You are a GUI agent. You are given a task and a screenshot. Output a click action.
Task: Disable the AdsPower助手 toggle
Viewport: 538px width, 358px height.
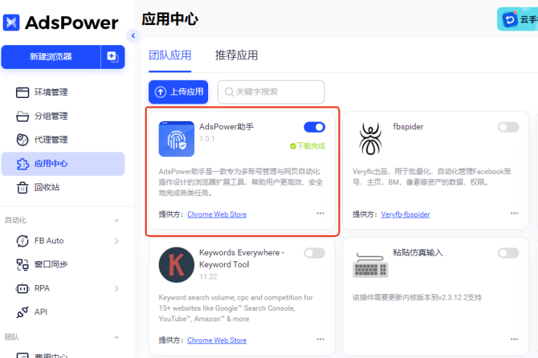tap(315, 127)
